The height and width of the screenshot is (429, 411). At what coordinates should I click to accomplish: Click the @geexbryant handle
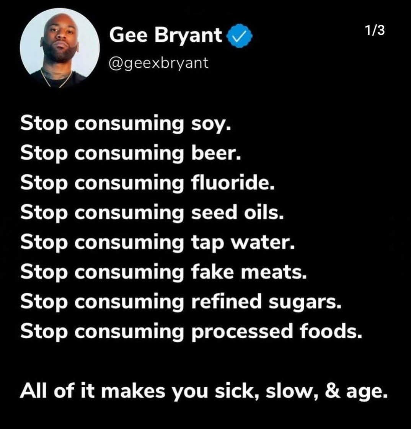pos(159,62)
